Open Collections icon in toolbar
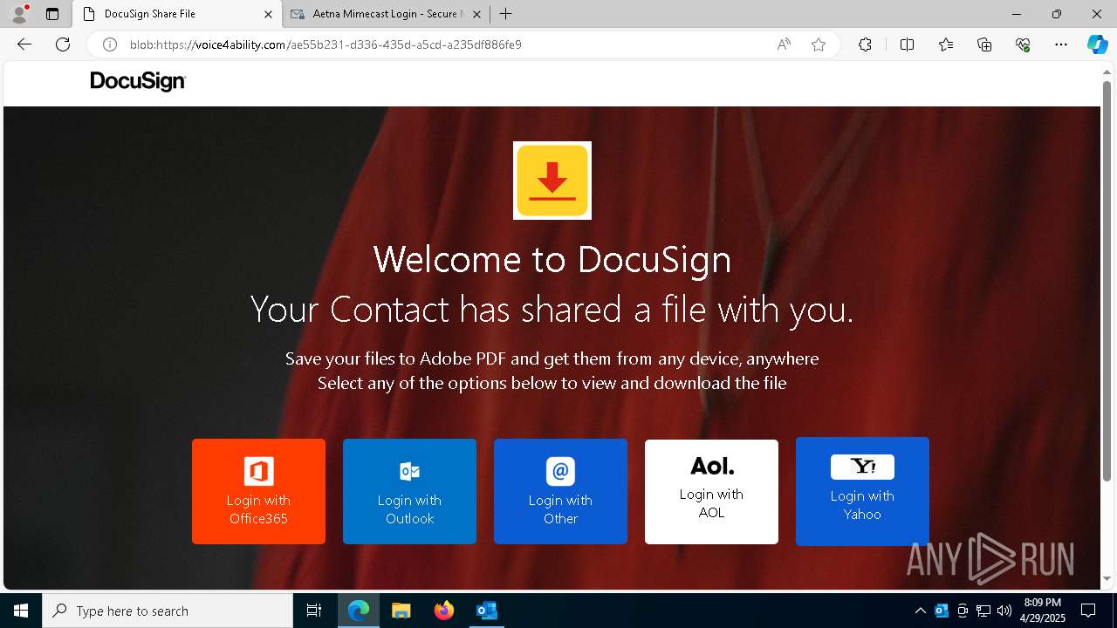 984,44
